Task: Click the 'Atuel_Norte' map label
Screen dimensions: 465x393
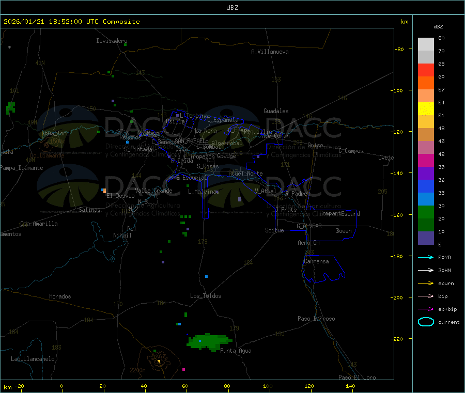Action: [x=245, y=174]
